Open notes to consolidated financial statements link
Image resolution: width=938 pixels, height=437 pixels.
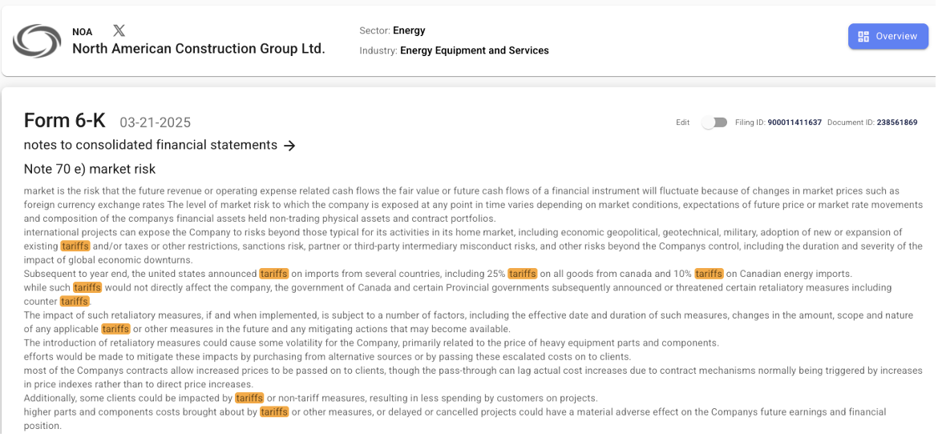tap(151, 146)
